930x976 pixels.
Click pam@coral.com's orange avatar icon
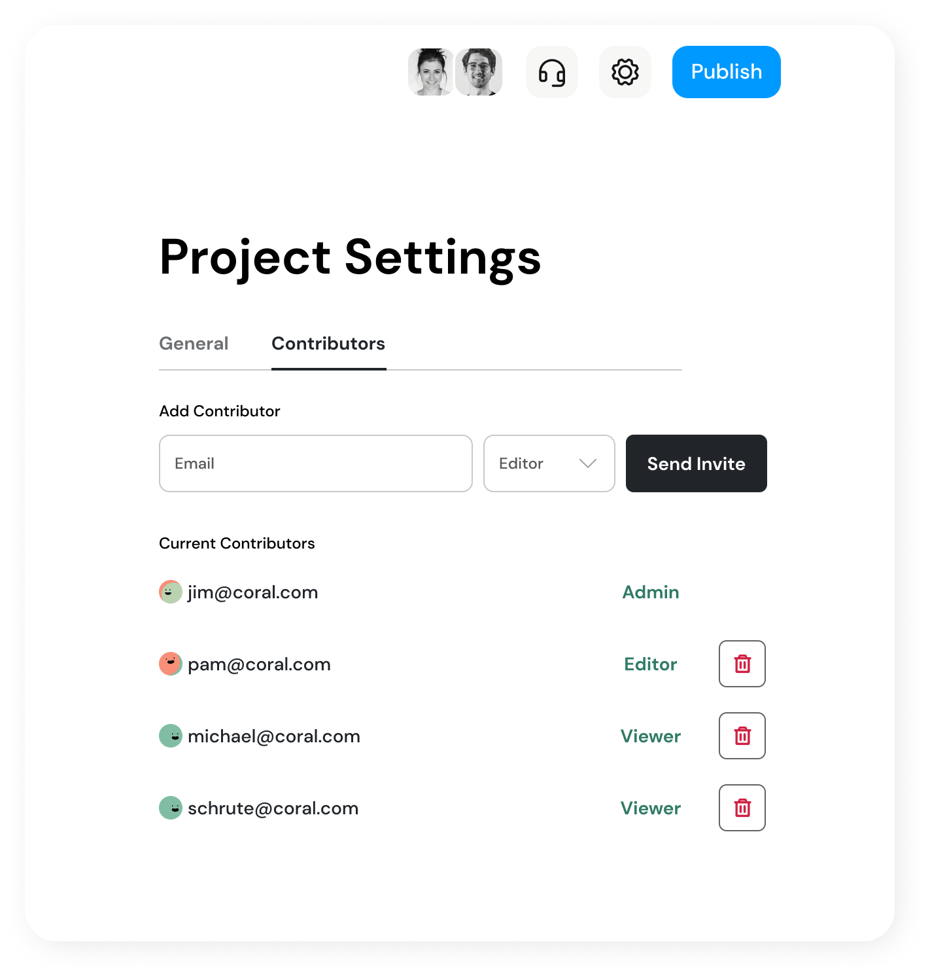[x=171, y=664]
